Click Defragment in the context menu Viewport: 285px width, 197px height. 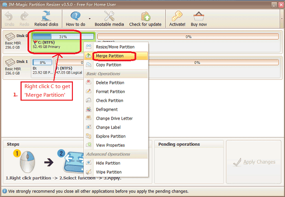point(116,109)
